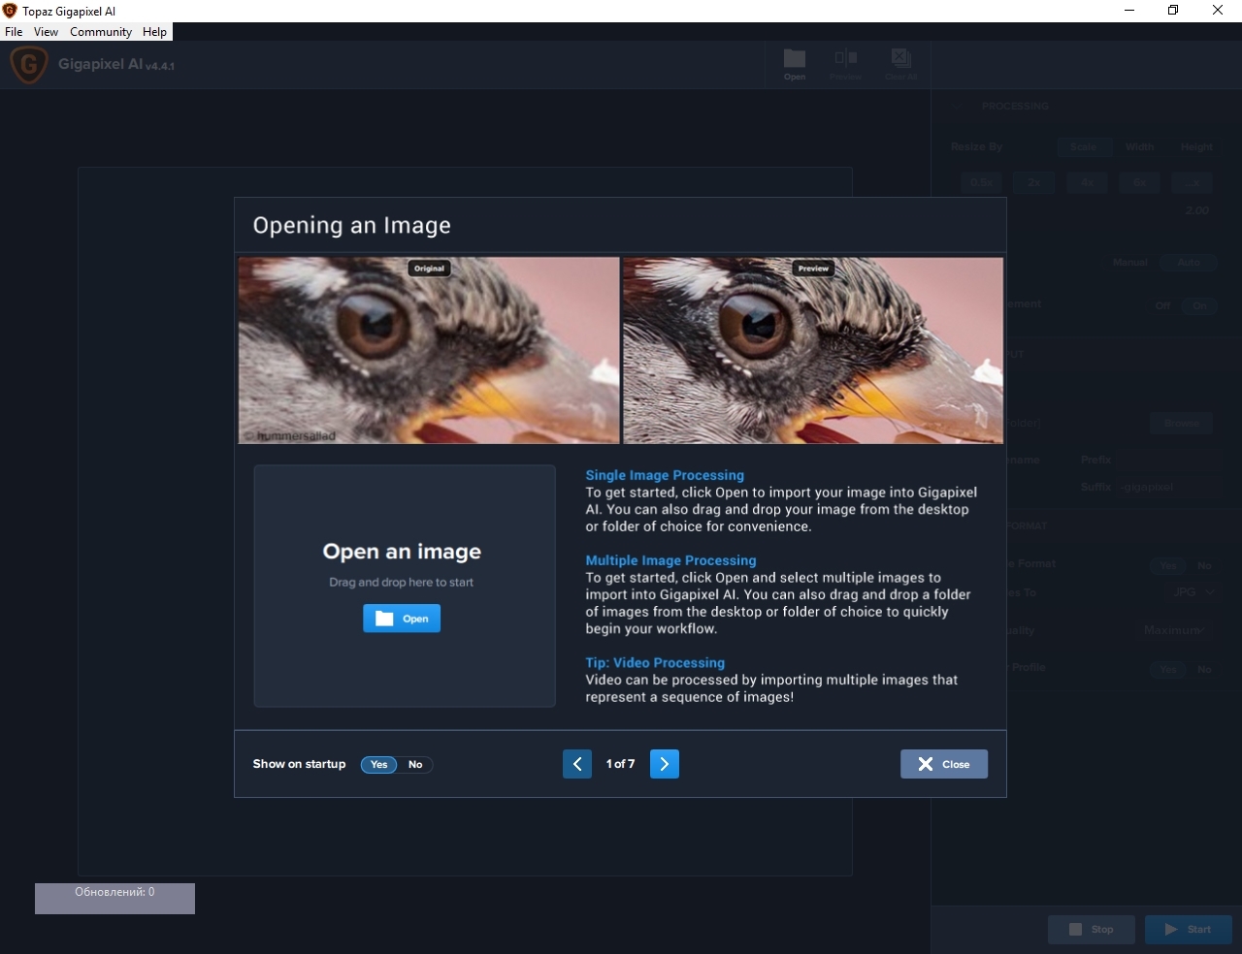Screen dimensions: 1242x954
Task: Open the View menu
Action: coord(46,32)
